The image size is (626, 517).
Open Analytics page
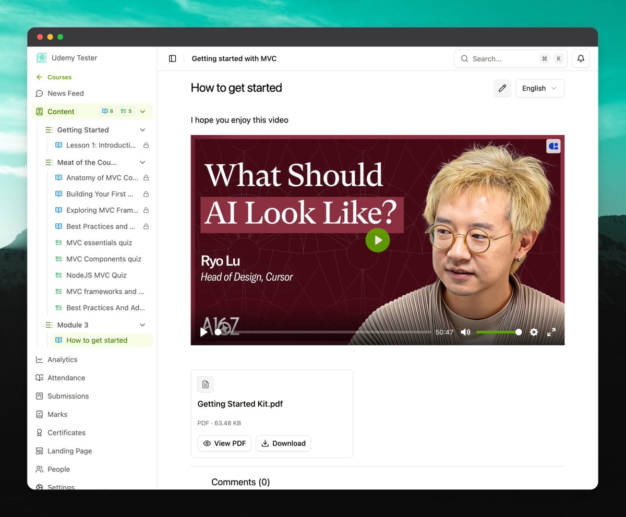pos(62,359)
